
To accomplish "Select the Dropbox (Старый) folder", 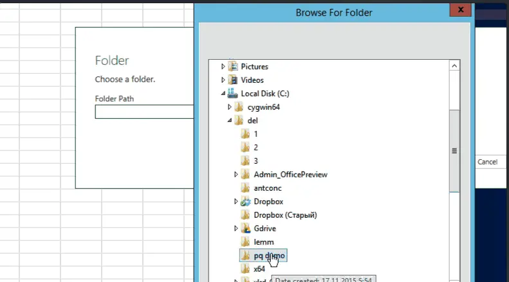I will [x=285, y=215].
